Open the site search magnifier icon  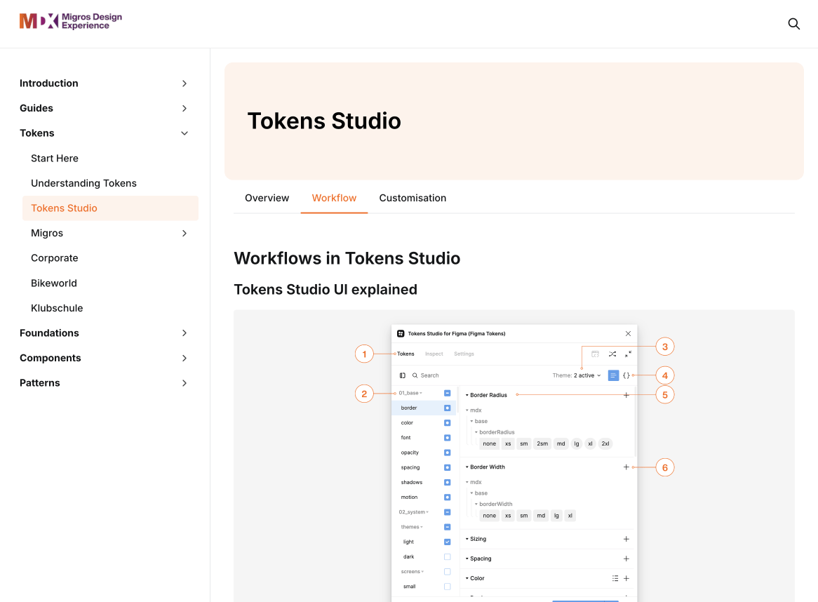click(x=793, y=24)
